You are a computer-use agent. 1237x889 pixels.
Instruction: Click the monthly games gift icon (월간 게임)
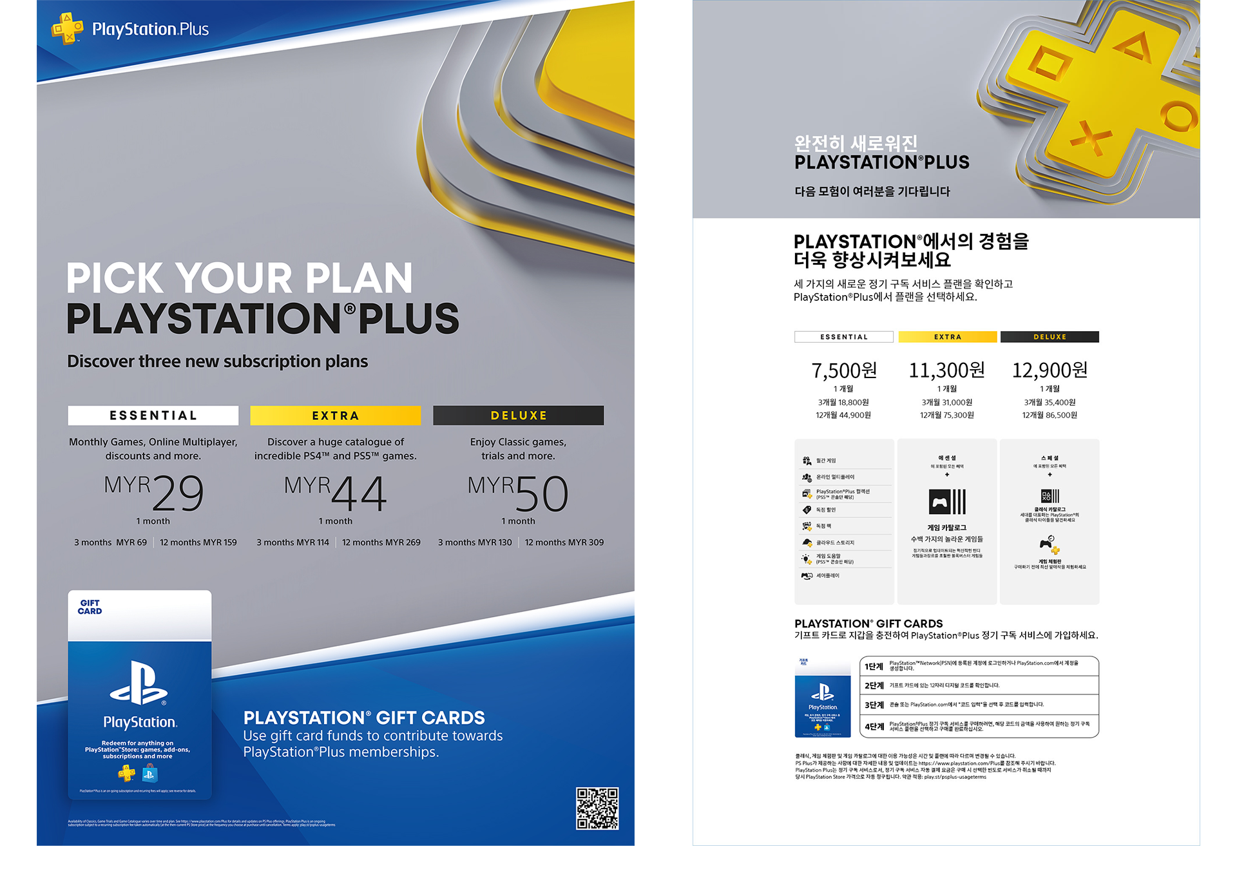pos(807,461)
